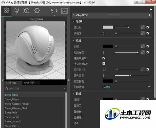Clear the material search with the X
This screenshot has height=128, width=156.
64,88
